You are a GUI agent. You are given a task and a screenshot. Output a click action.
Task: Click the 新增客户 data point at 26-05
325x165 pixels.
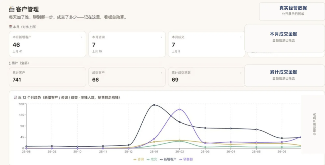point(256,129)
